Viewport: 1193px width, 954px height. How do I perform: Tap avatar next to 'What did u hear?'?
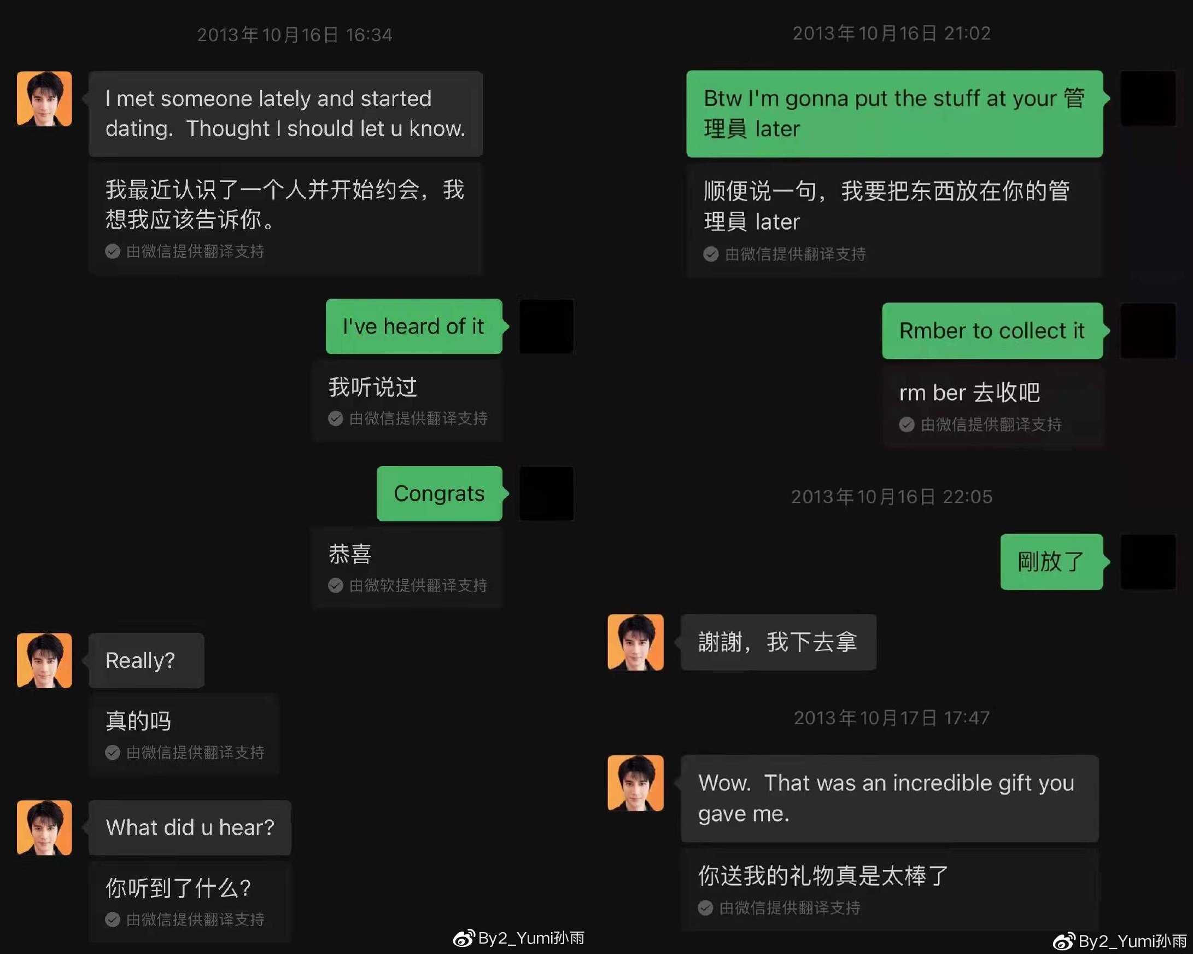[44, 828]
